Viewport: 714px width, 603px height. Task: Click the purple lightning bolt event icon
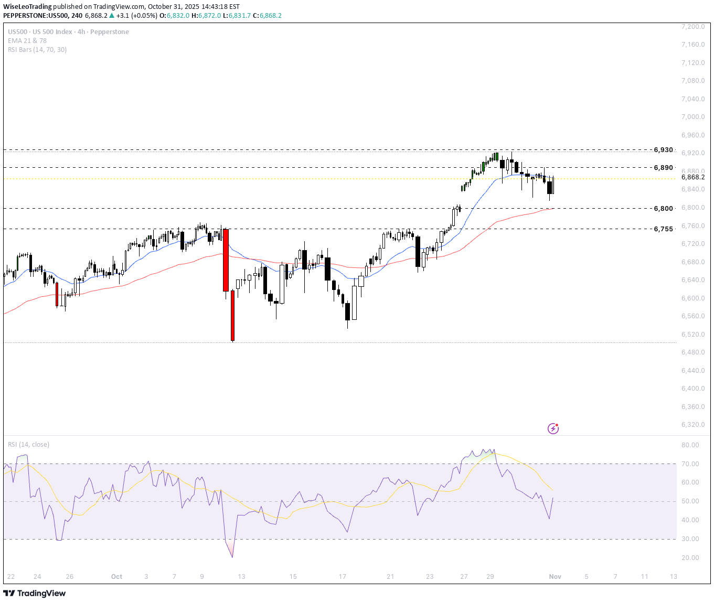[x=553, y=429]
